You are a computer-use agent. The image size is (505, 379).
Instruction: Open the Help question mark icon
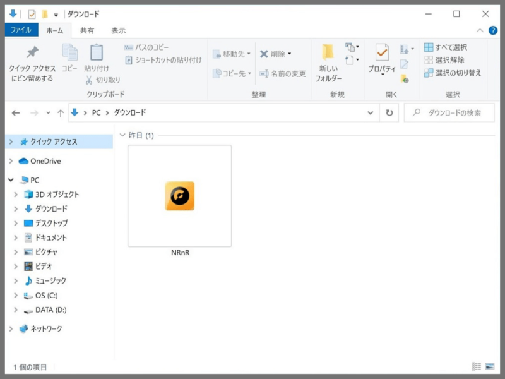tap(493, 30)
